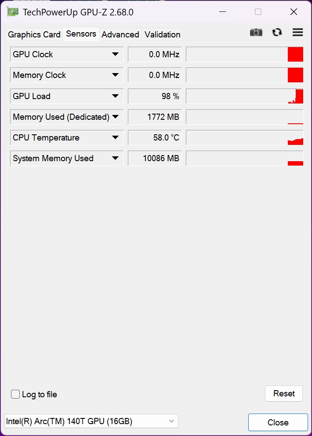The width and height of the screenshot is (312, 436).
Task: Click the Close button at bottom
Action: click(x=278, y=422)
